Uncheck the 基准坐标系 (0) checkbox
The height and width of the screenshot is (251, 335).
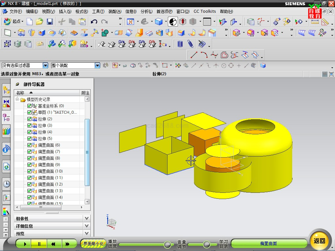pos(29,106)
